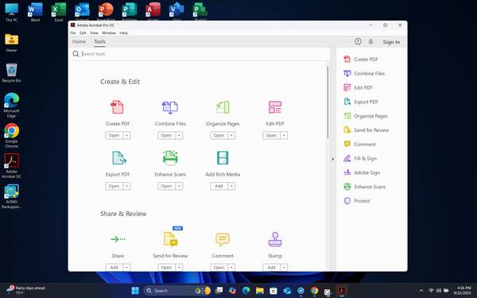Click the Recycle Bin desktop icon
This screenshot has width=477, height=298.
pyautogui.click(x=12, y=72)
